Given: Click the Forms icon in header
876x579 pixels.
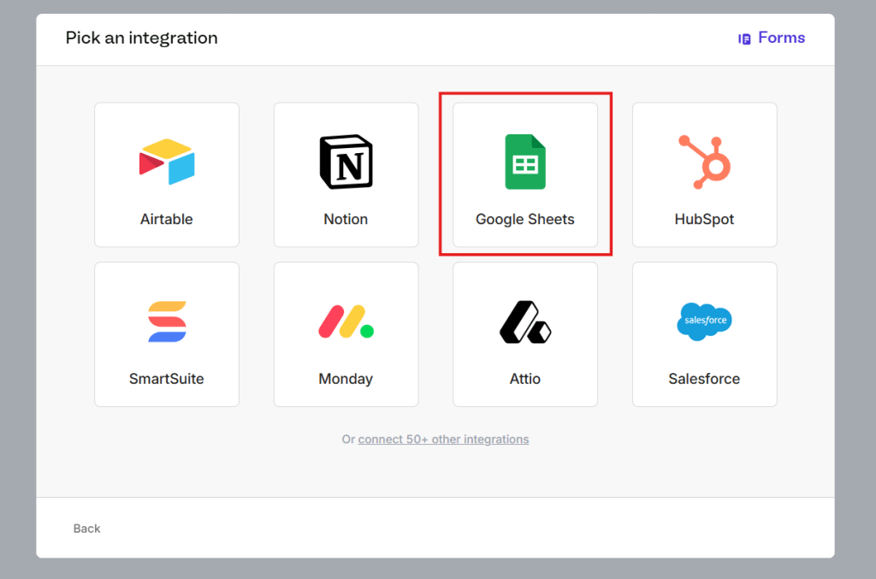Looking at the screenshot, I should point(745,38).
